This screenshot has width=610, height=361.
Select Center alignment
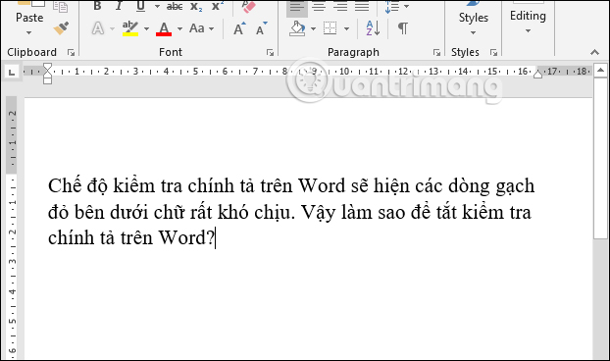click(x=319, y=7)
